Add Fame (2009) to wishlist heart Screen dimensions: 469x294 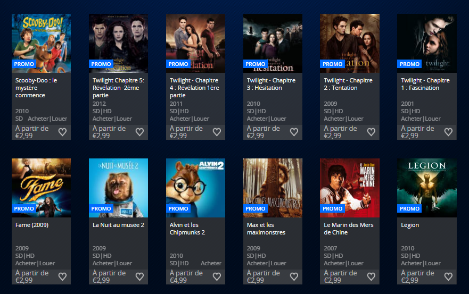[62, 276]
